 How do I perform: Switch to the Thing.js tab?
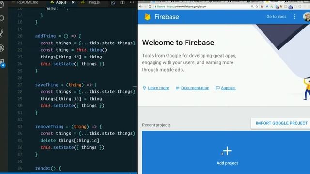click(x=93, y=2)
